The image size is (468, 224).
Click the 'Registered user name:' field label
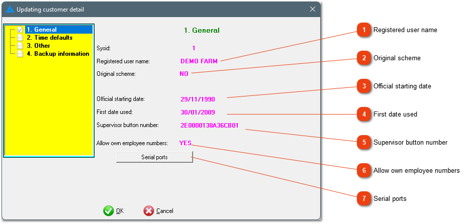coord(123,61)
